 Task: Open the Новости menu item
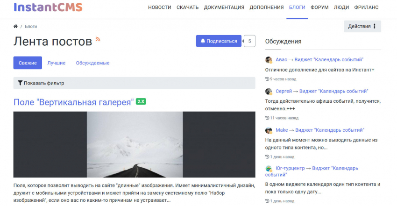pyautogui.click(x=160, y=7)
